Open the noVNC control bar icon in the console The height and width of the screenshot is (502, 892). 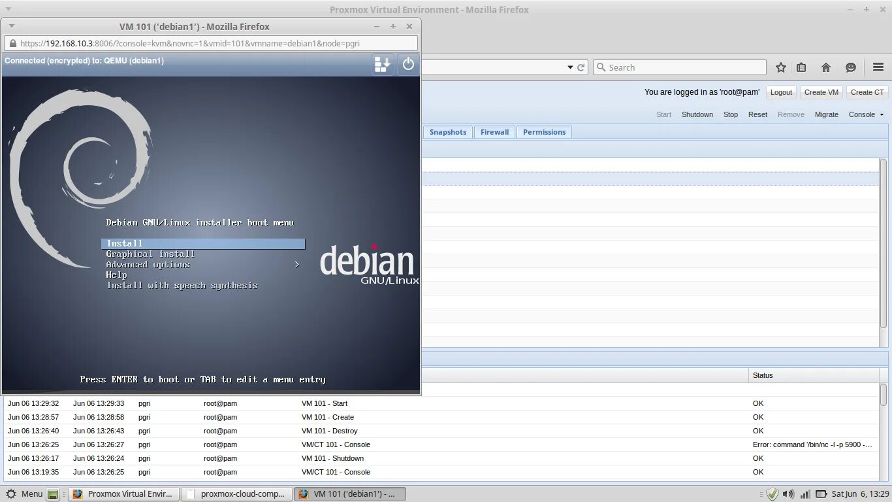click(383, 64)
